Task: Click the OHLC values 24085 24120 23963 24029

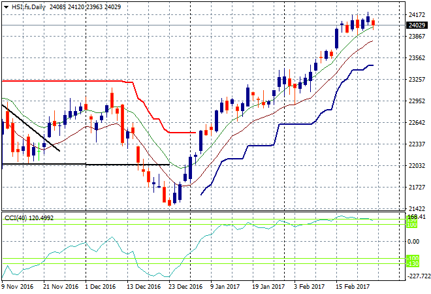Action: [x=85, y=7]
